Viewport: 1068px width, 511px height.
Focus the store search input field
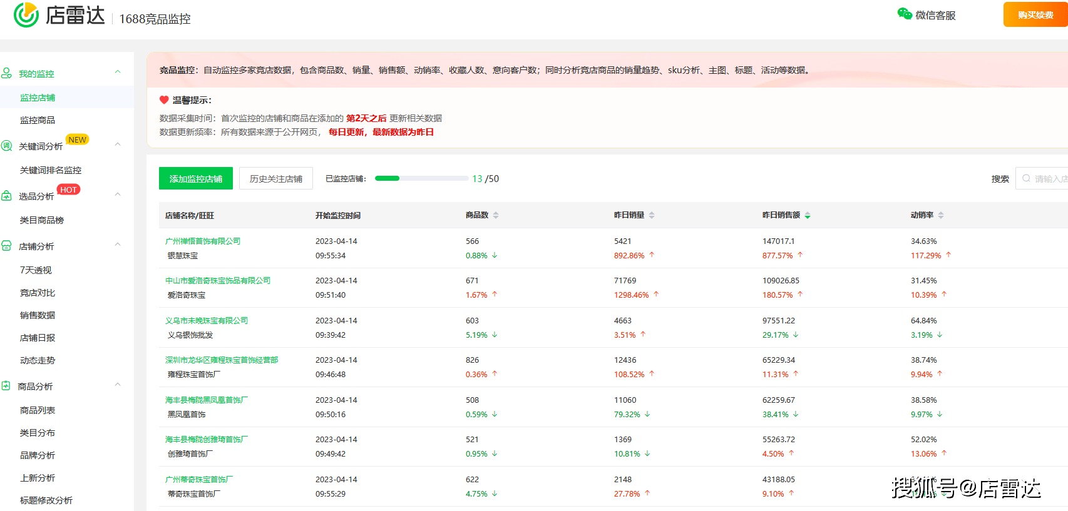(x=1042, y=178)
